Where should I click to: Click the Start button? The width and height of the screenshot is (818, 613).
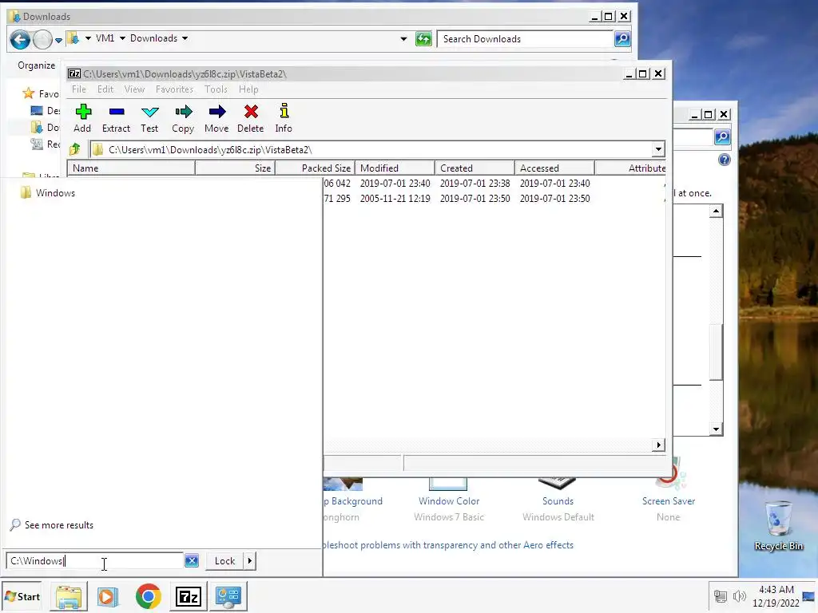point(22,596)
